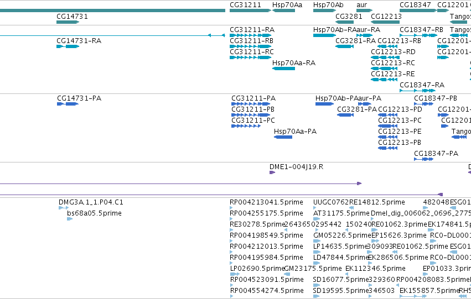The image size is (471, 299).
Task: Click protein CG12213-PE
Action: click(388, 137)
